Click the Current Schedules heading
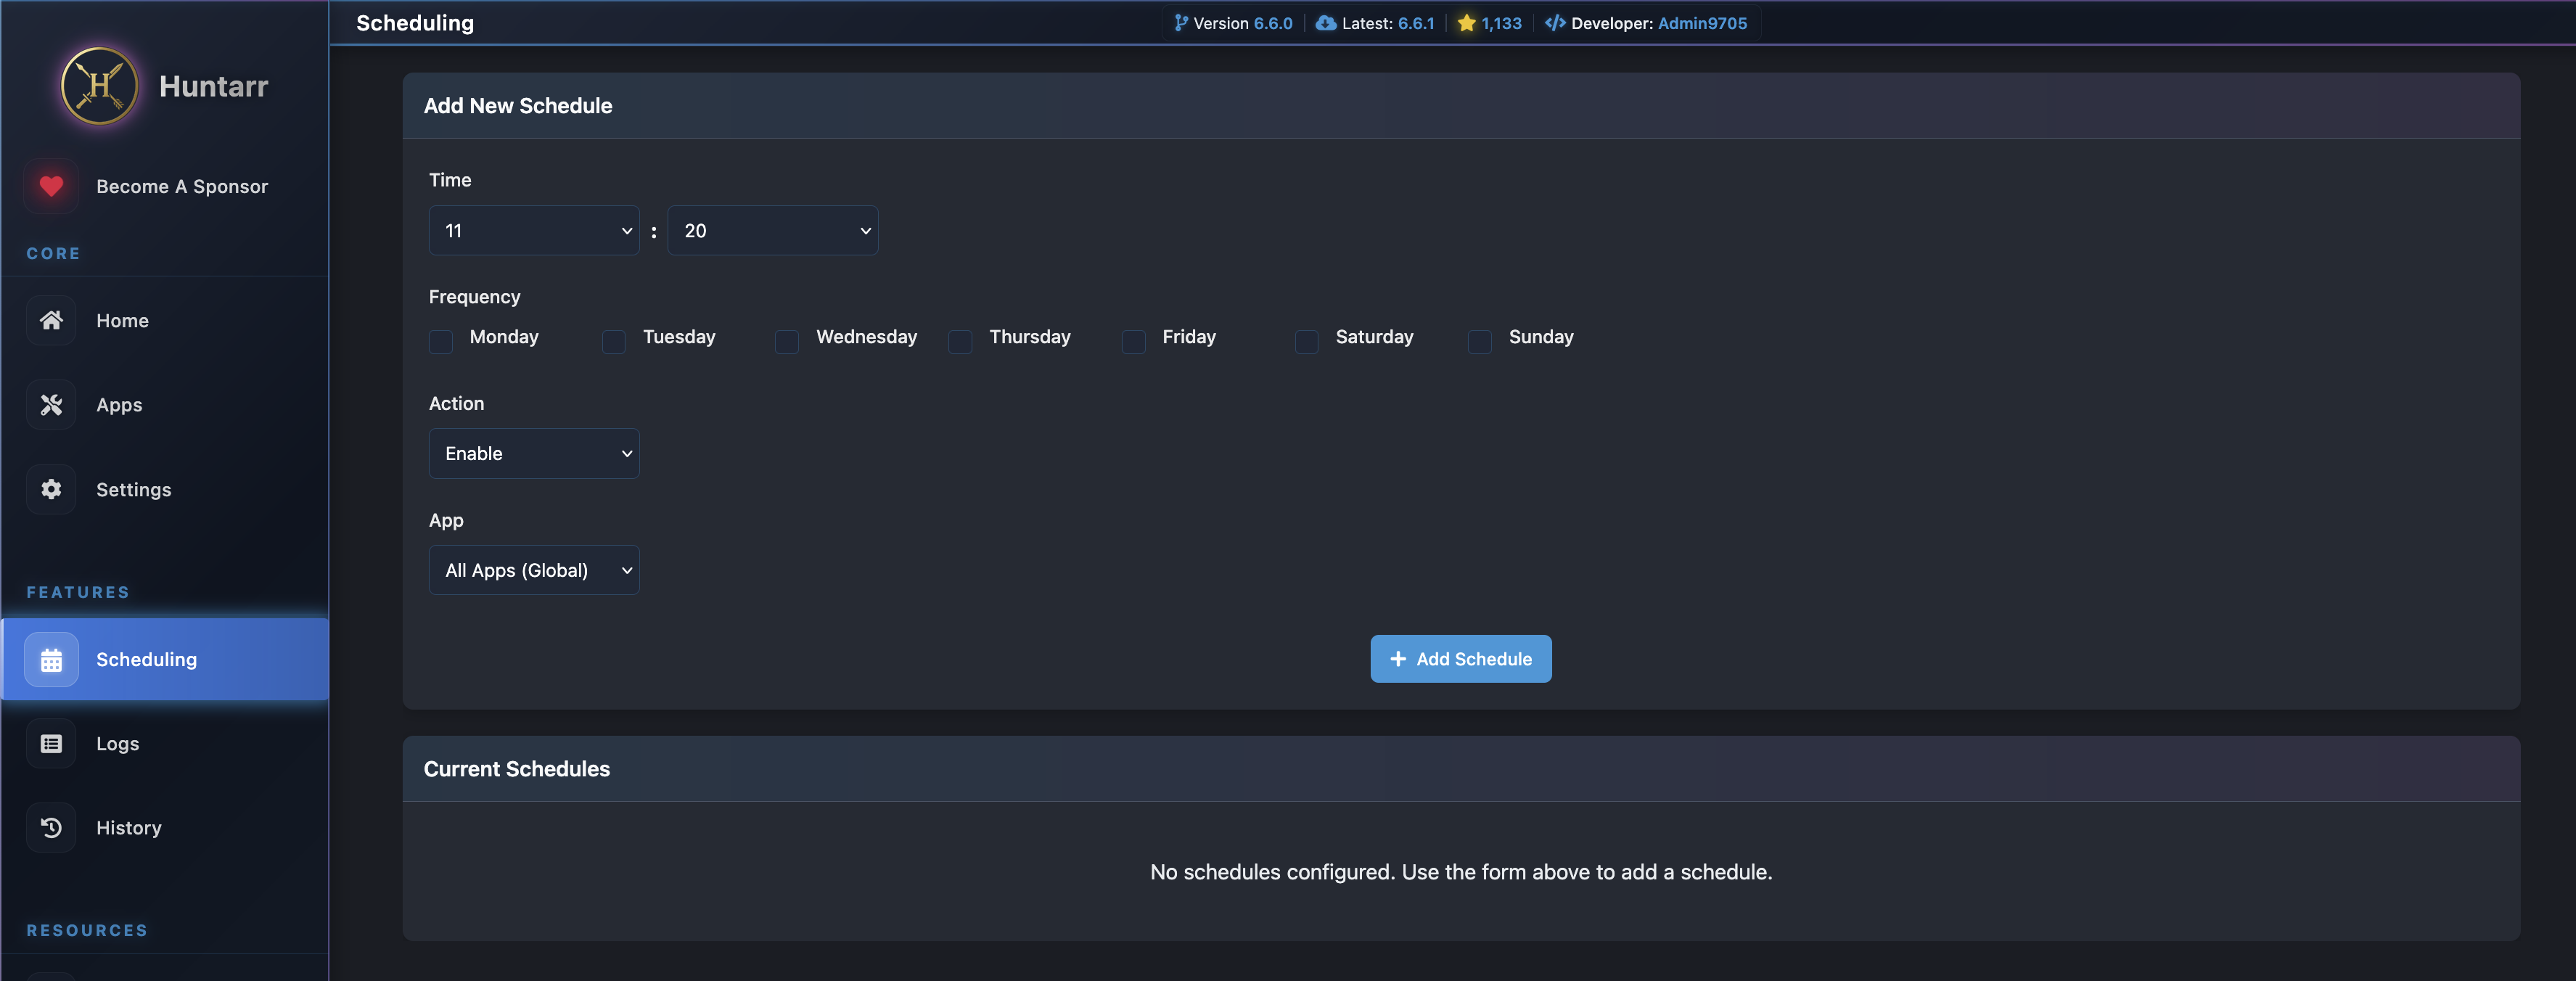The height and width of the screenshot is (981, 2576). coord(516,769)
